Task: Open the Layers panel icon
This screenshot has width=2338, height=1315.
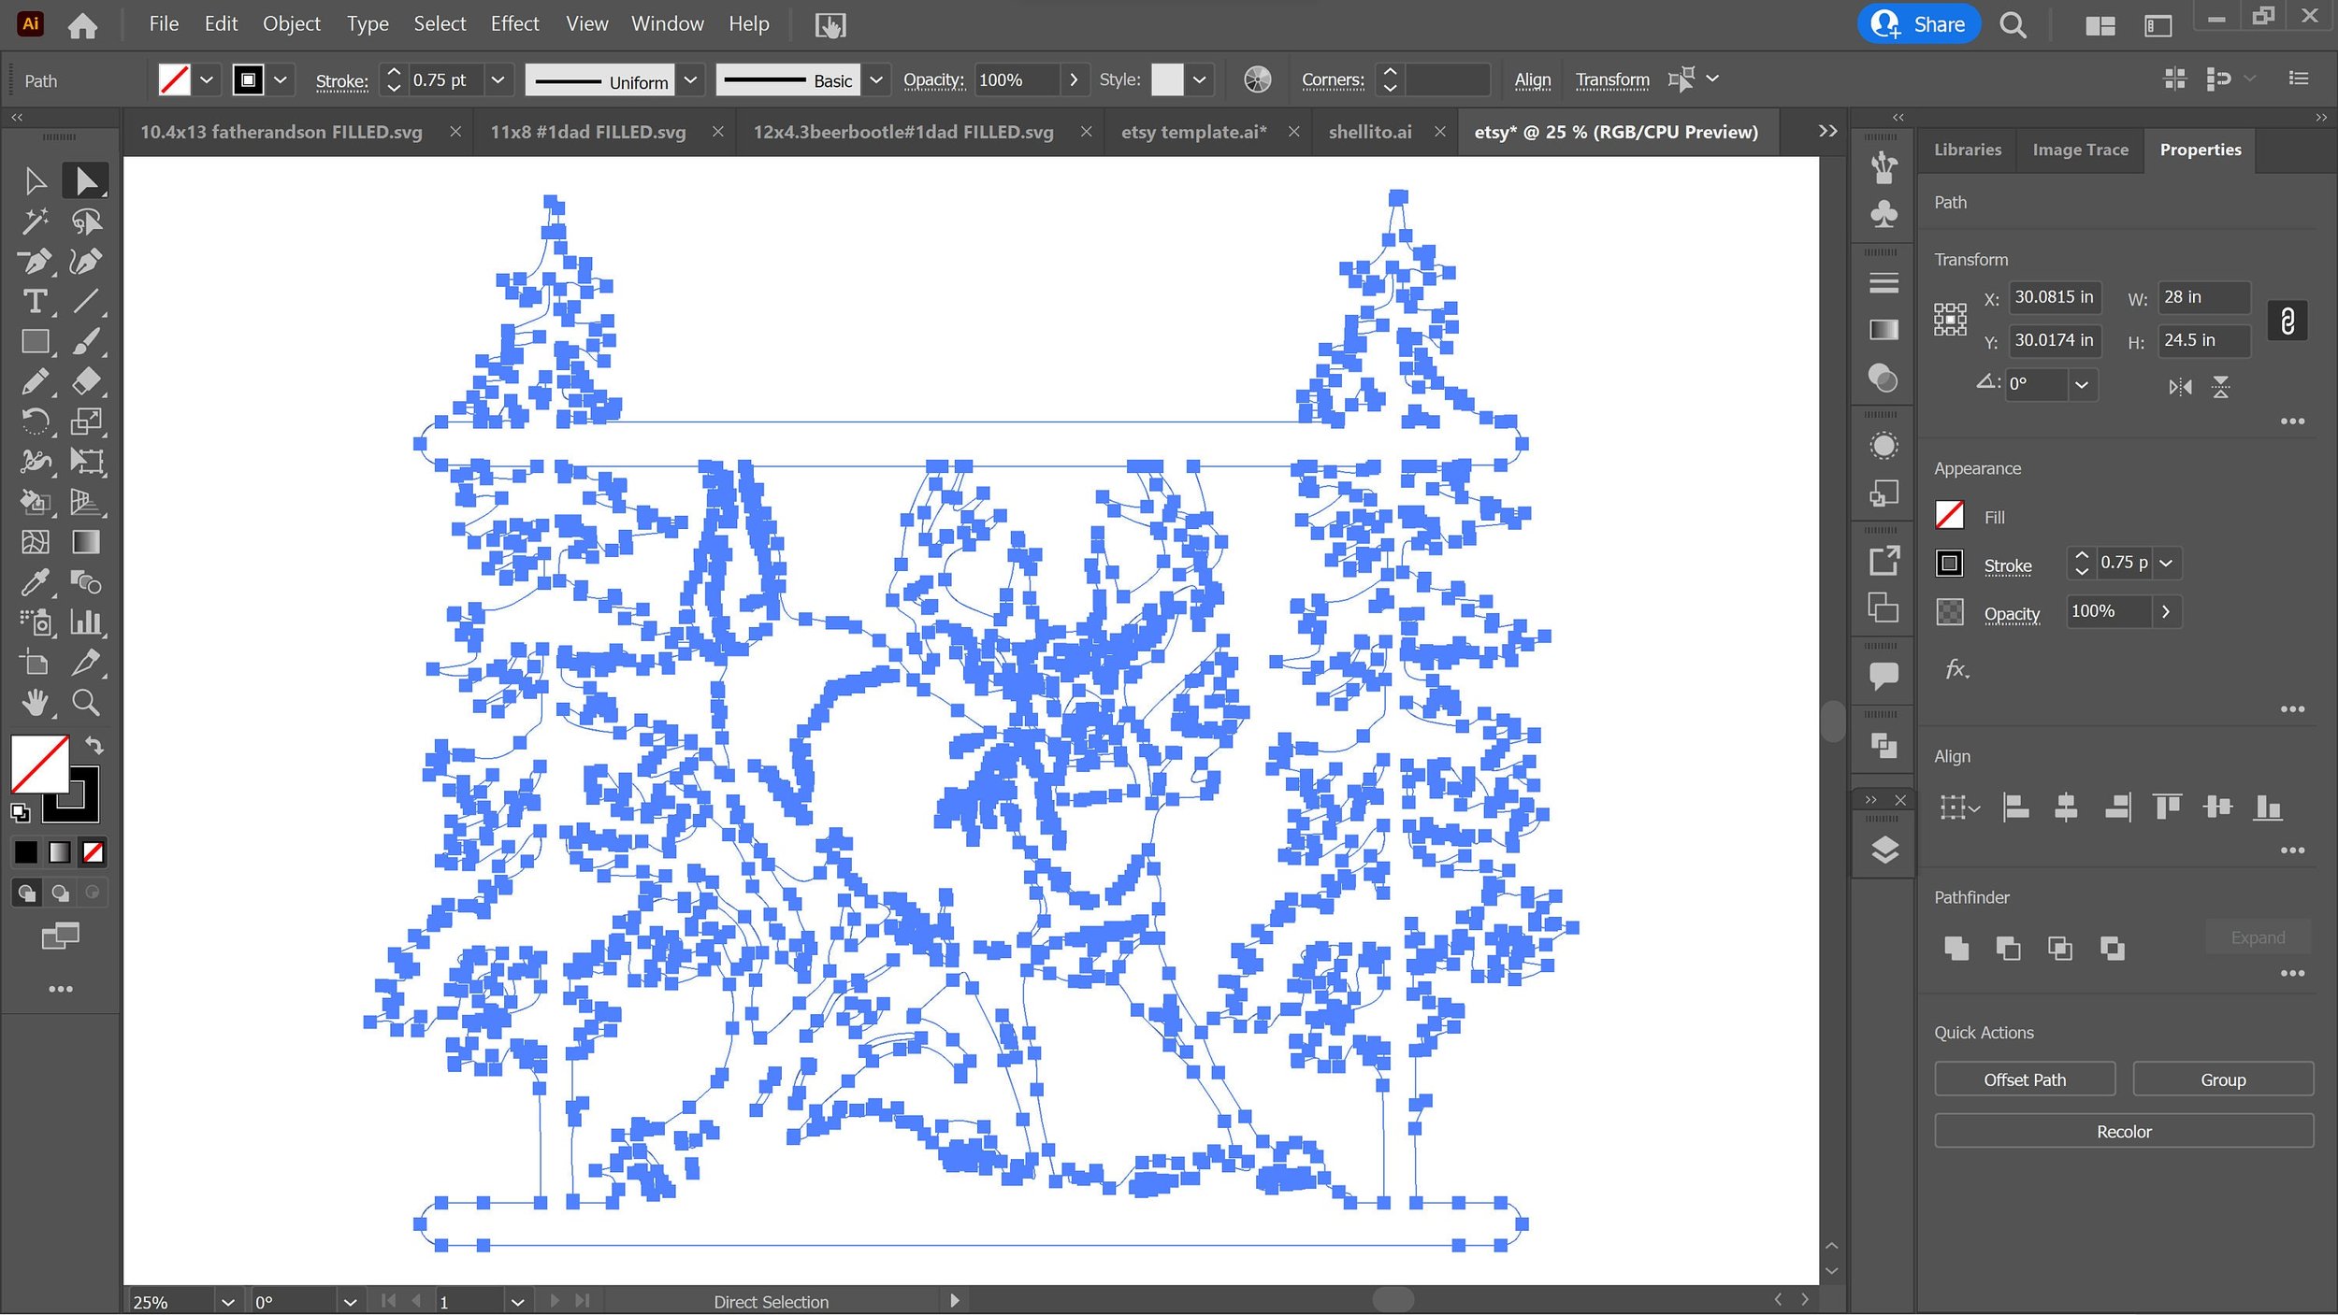Action: click(1884, 850)
